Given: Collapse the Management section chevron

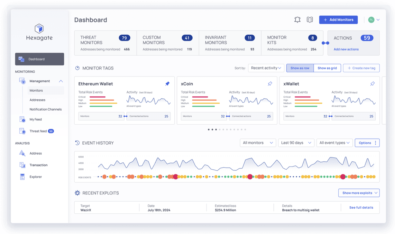Looking at the screenshot, I should (61, 81).
